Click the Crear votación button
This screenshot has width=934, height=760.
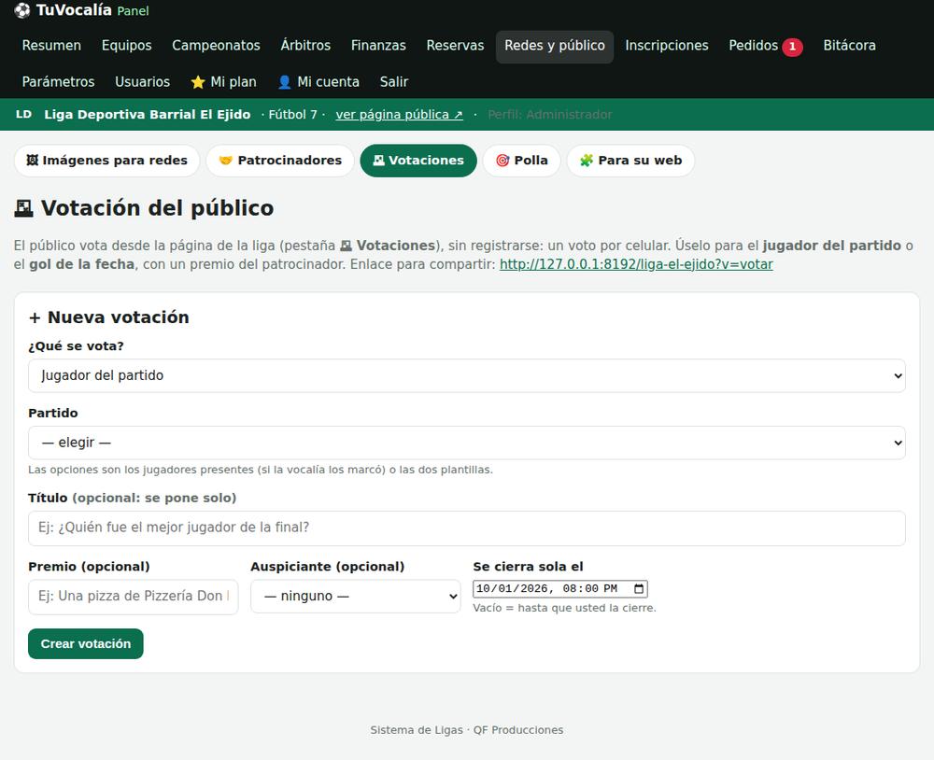(86, 644)
